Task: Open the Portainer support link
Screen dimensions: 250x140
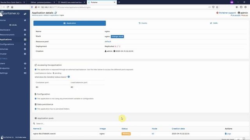Action: [226, 13]
